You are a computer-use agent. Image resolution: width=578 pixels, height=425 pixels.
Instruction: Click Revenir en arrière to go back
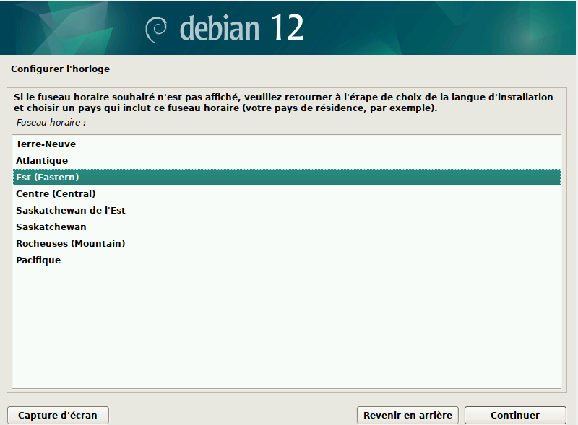[x=407, y=415]
